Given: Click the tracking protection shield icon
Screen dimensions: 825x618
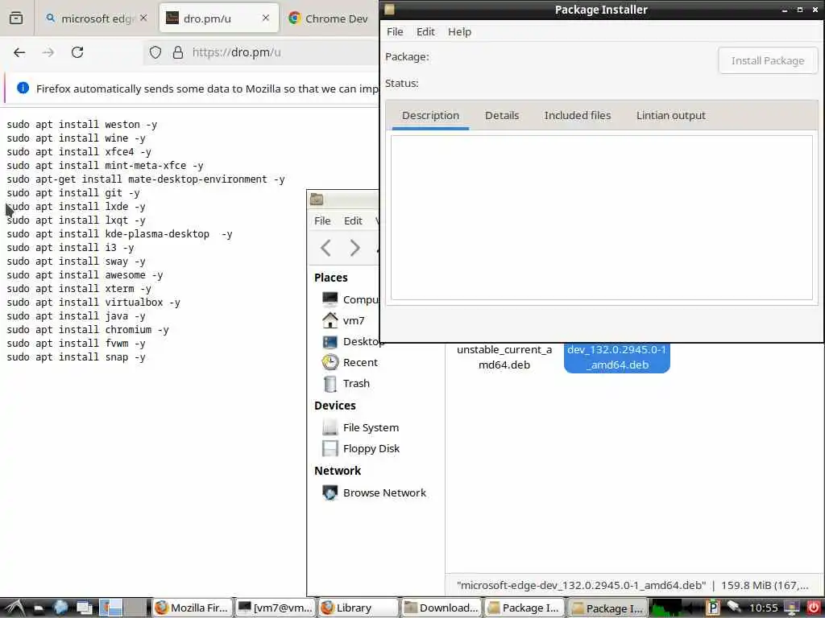Looking at the screenshot, I should pos(155,52).
